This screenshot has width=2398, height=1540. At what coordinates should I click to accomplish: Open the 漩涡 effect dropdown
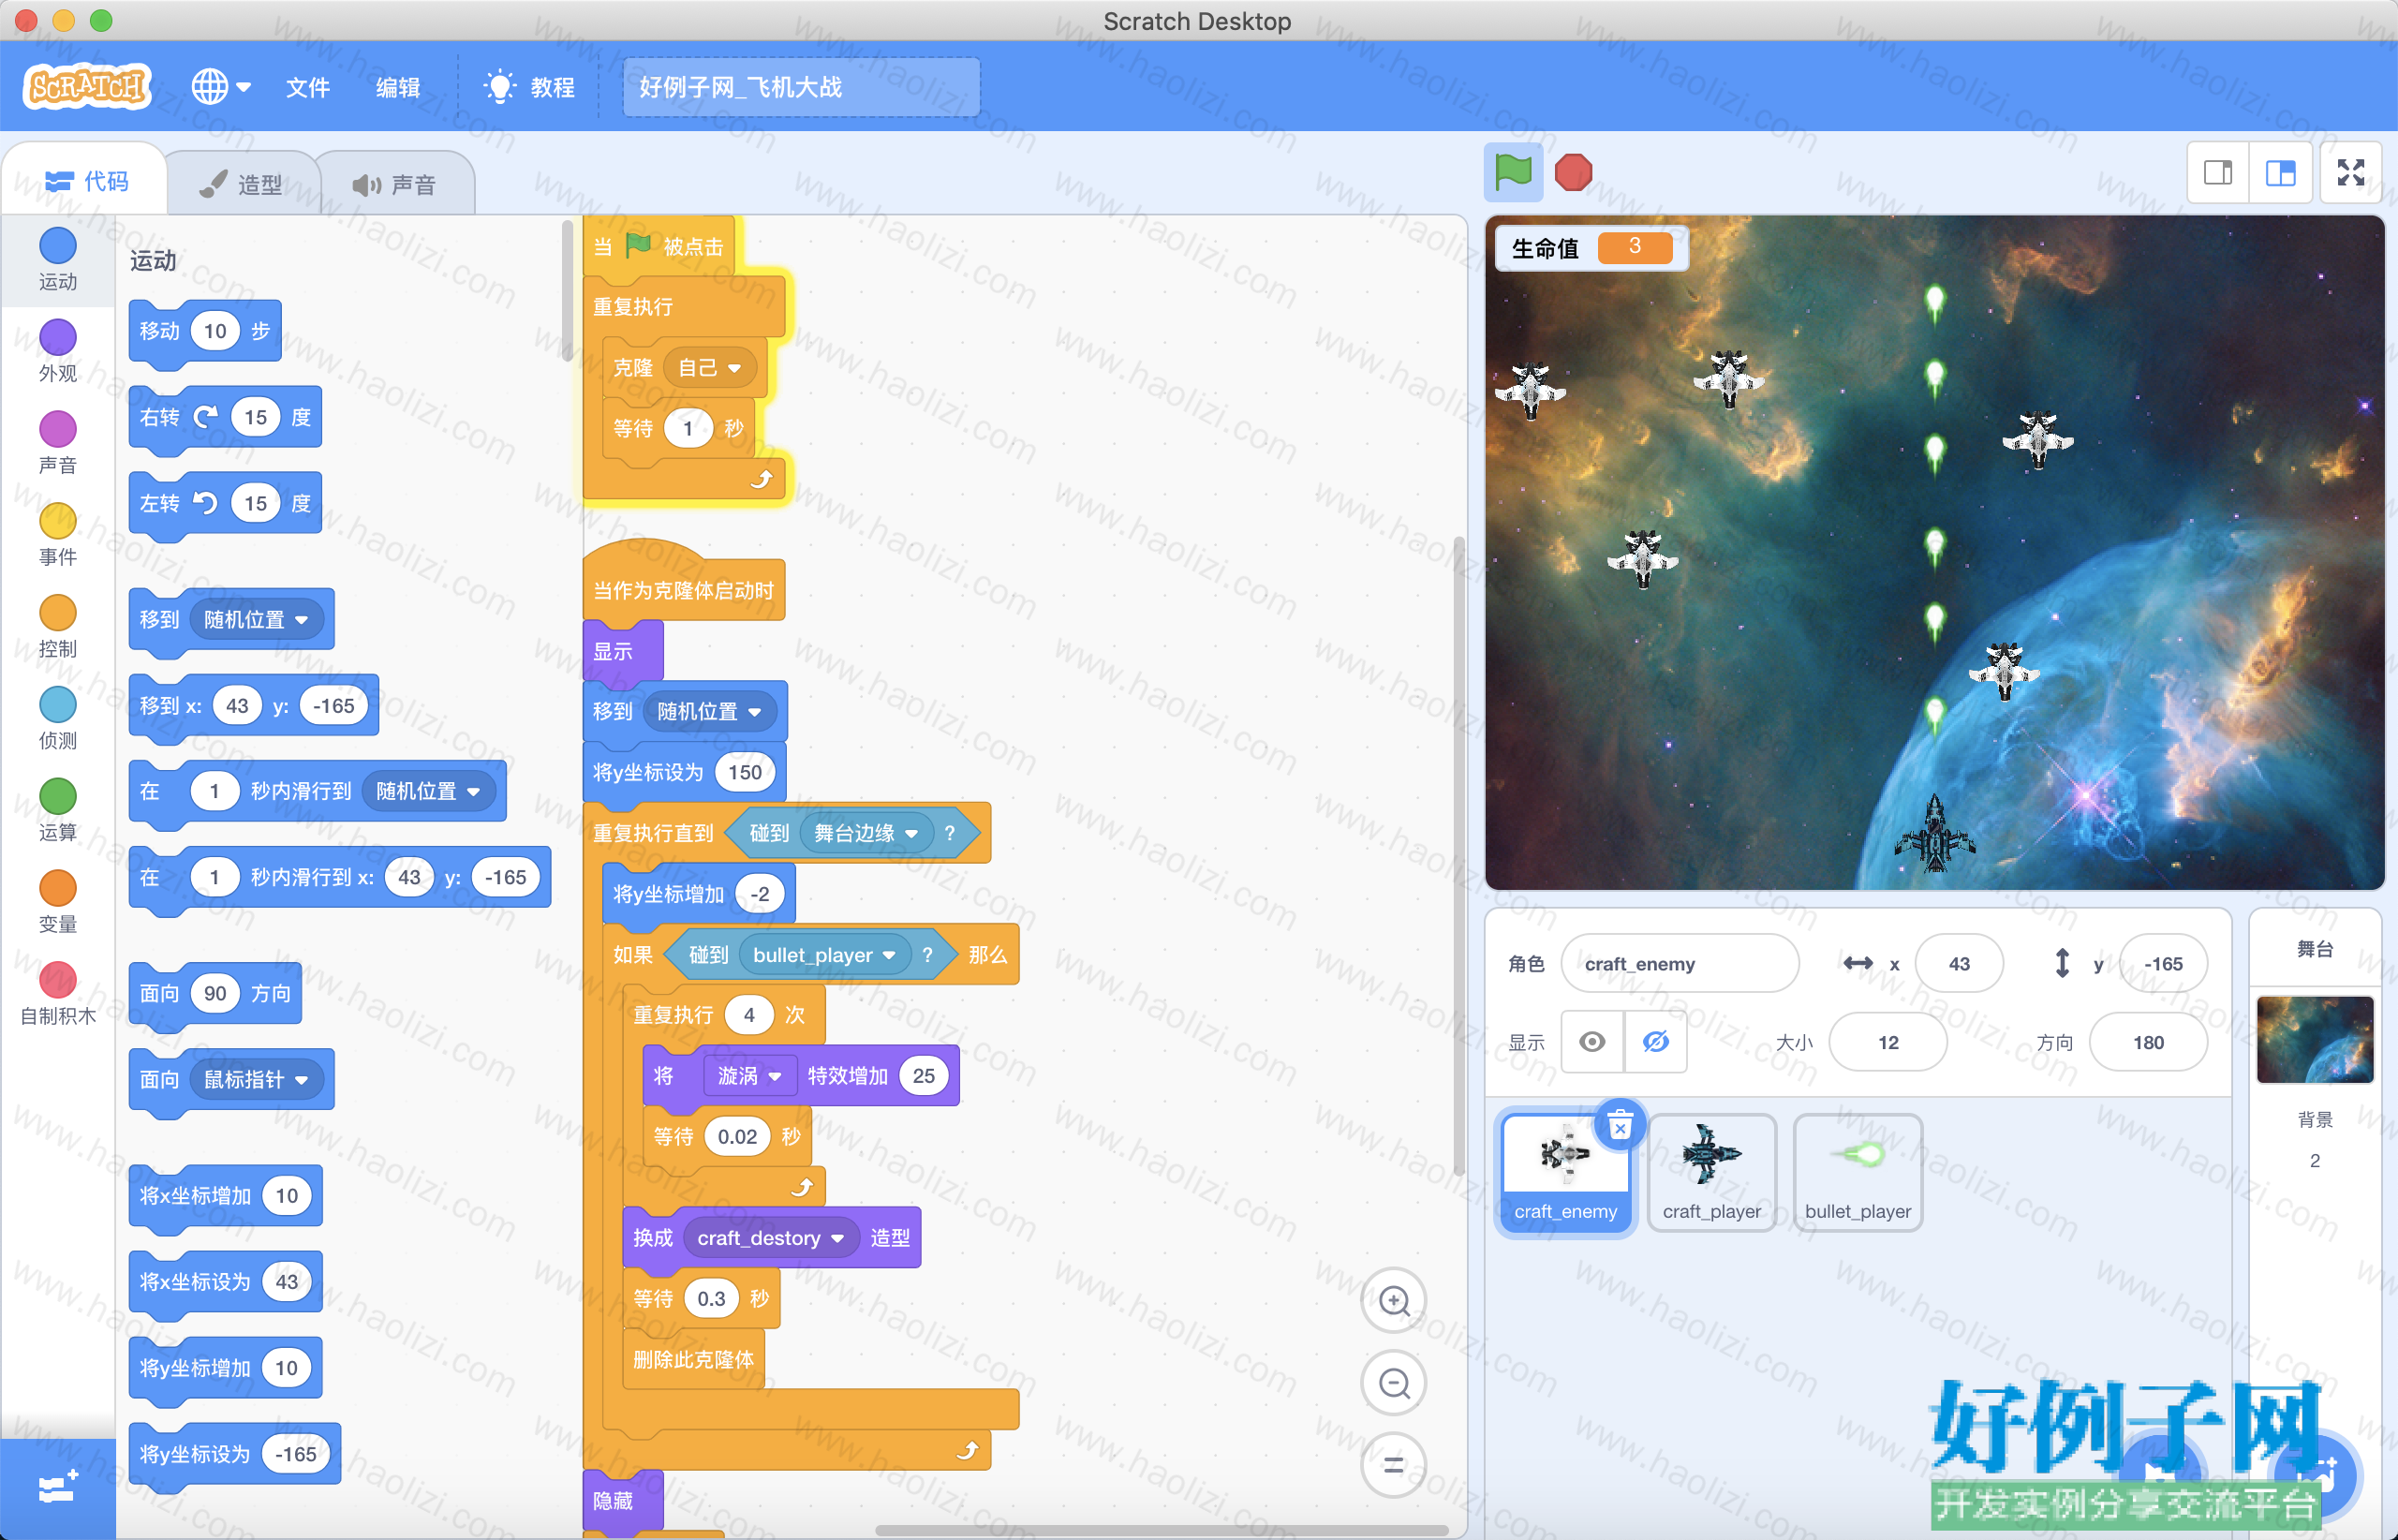click(x=749, y=1075)
